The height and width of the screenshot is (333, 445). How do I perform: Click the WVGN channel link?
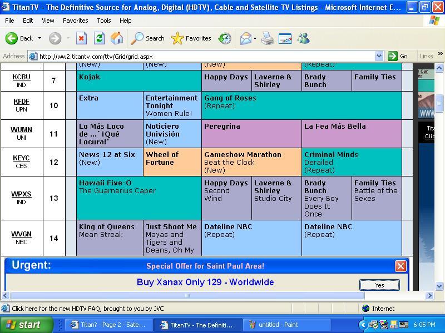click(x=21, y=234)
